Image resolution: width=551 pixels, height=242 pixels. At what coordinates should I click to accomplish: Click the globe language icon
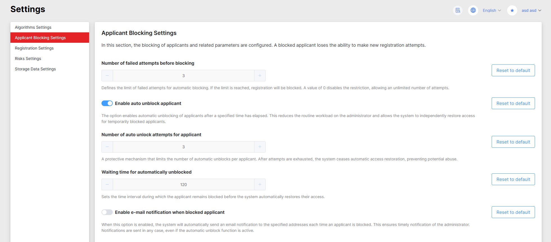coord(473,10)
